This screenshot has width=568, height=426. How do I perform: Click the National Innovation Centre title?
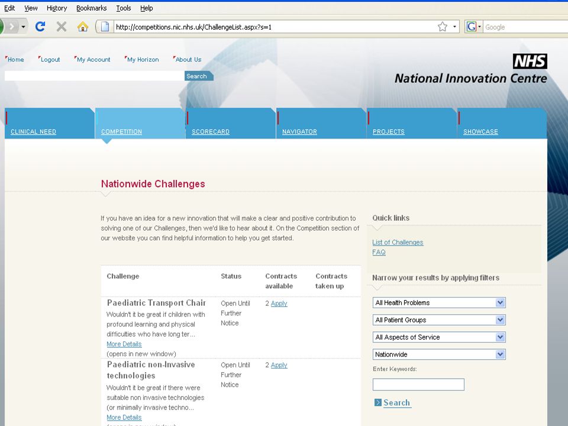tap(470, 78)
